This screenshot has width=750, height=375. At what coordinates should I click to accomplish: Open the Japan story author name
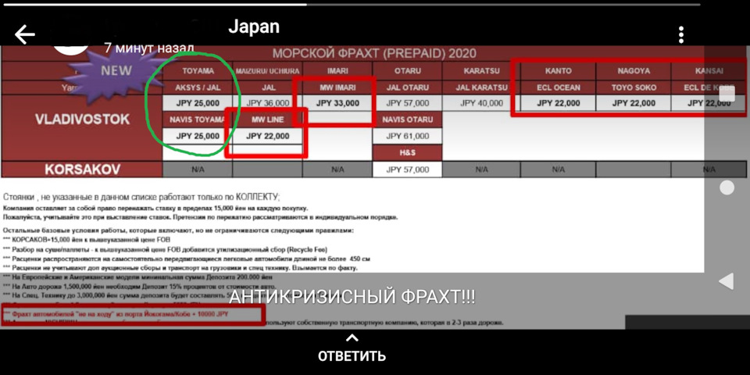coord(254,27)
